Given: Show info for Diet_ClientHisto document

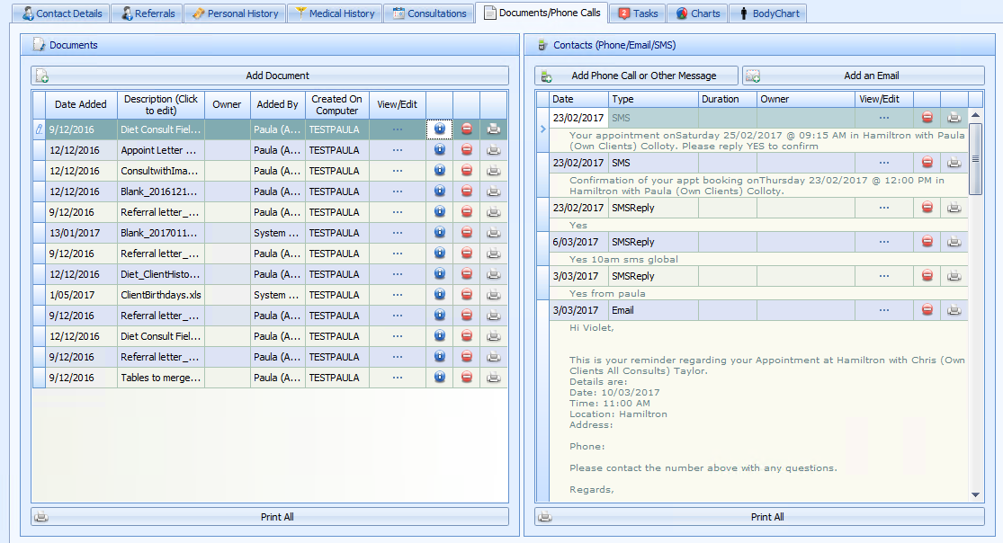Looking at the screenshot, I should pos(440,273).
